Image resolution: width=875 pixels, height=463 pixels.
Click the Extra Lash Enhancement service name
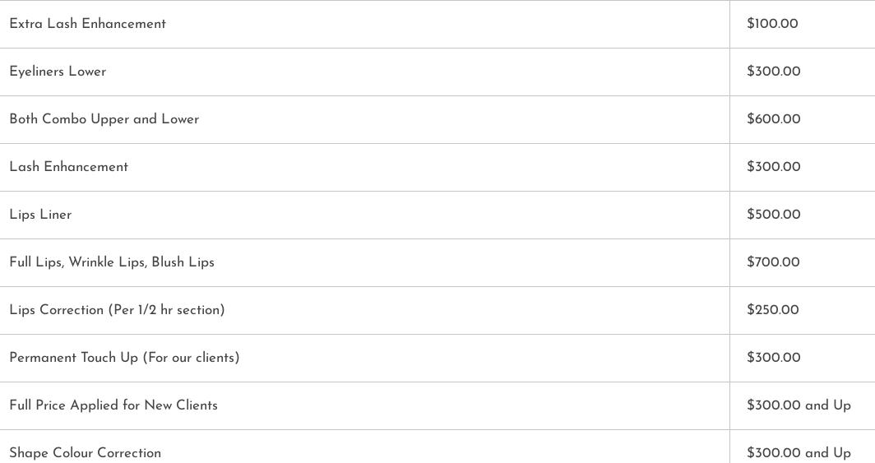click(x=88, y=24)
